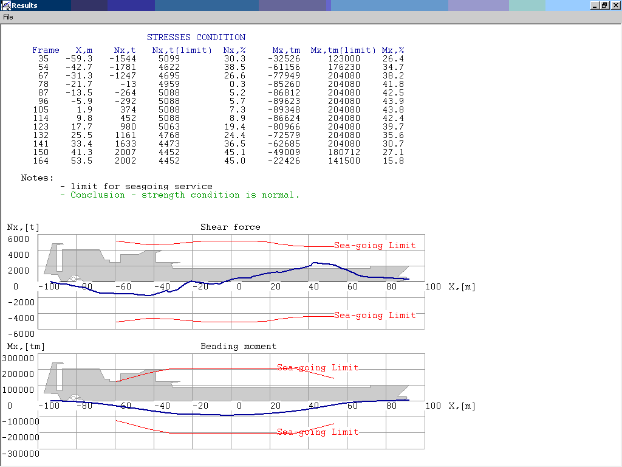622x467 pixels.
Task: Close the Results window
Action: pos(615,5)
